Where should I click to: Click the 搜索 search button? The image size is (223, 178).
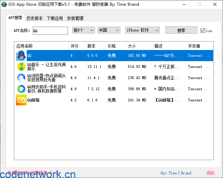[181, 30]
